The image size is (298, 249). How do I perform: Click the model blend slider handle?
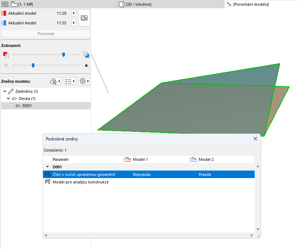(63, 55)
